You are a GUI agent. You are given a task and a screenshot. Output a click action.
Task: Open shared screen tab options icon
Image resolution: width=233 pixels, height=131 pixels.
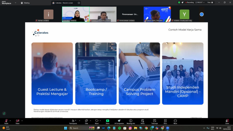[79, 3]
